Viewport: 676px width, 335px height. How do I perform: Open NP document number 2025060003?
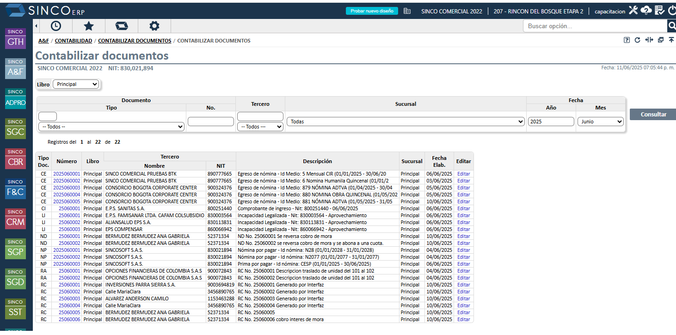coord(67,264)
